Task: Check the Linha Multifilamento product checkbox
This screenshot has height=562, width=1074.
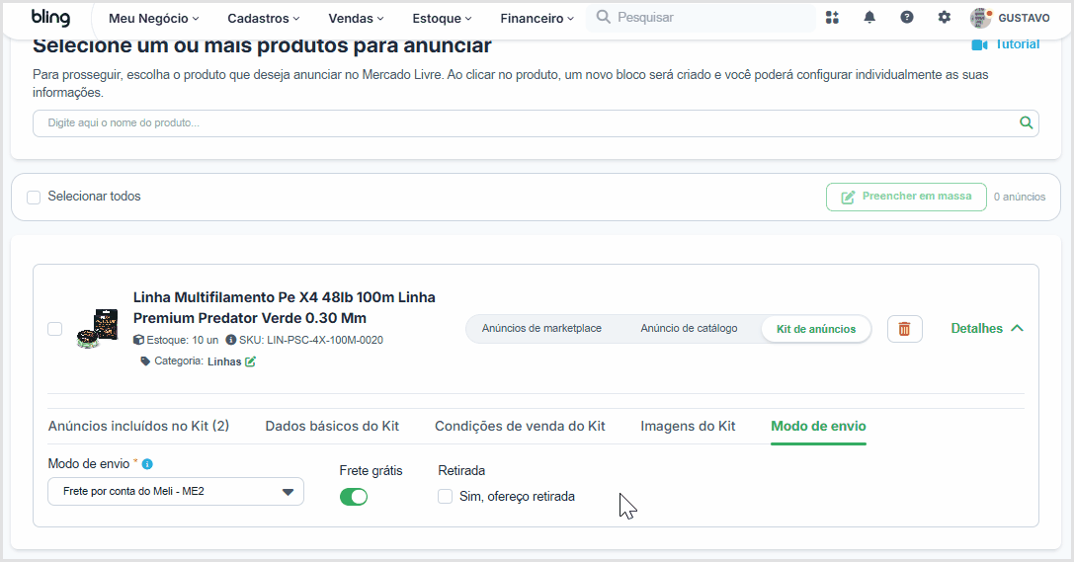Action: click(x=54, y=329)
